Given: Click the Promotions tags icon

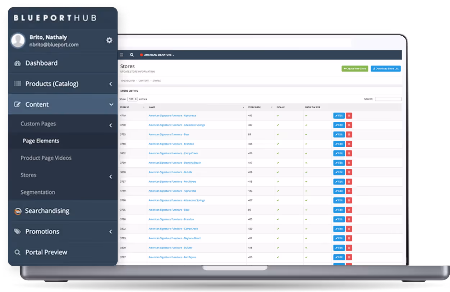Looking at the screenshot, I should [17, 232].
